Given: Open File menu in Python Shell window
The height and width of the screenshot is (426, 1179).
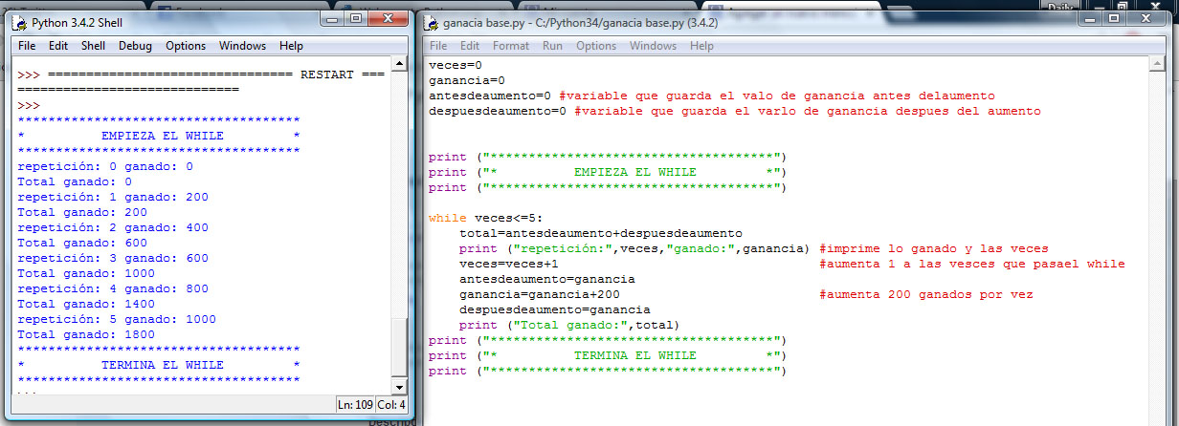Looking at the screenshot, I should [27, 46].
